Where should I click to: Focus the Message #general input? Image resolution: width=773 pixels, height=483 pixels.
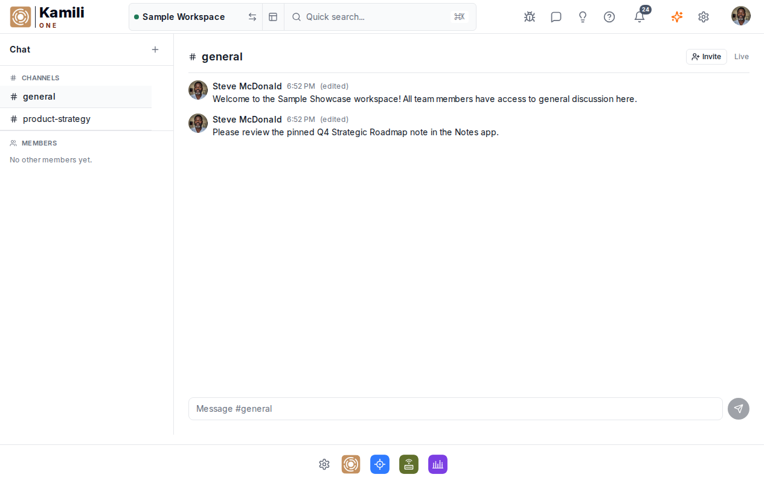pos(455,409)
